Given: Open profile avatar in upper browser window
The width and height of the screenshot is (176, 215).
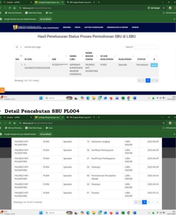Looking at the screenshot, I should click(x=170, y=8).
